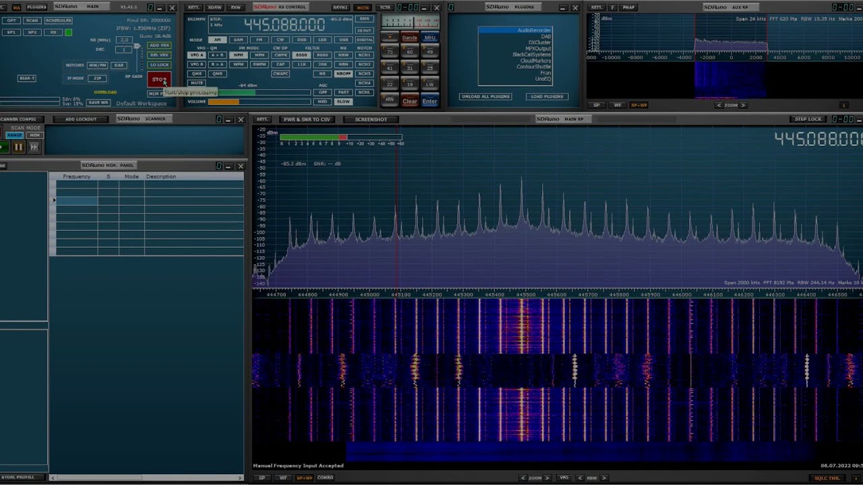Select USB demodulation mode
This screenshot has height=485, width=863.
tap(344, 40)
